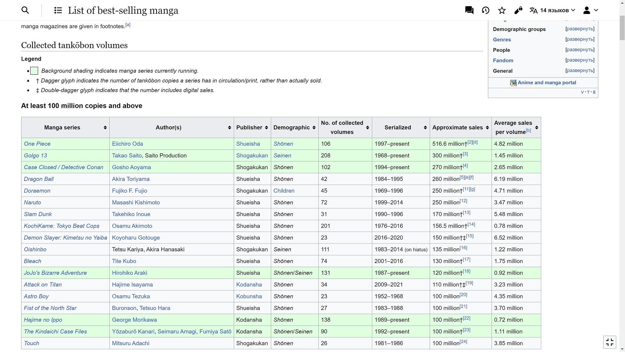The image size is (625, 352).
Task: Click the fullscreen collapse icon at bottom right
Action: (609, 342)
